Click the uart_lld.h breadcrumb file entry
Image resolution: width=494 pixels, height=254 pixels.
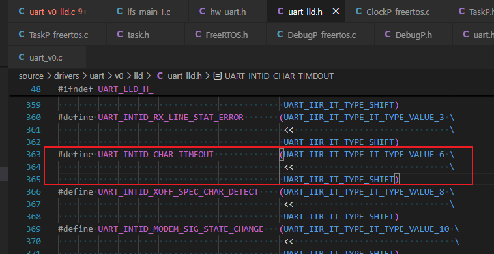[x=184, y=76]
